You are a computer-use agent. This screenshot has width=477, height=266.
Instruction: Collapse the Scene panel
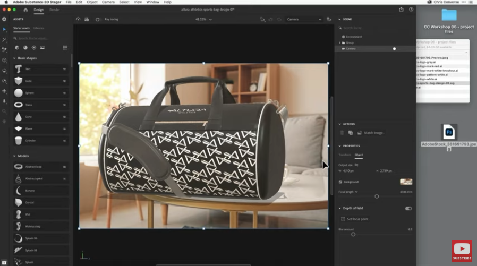point(339,19)
